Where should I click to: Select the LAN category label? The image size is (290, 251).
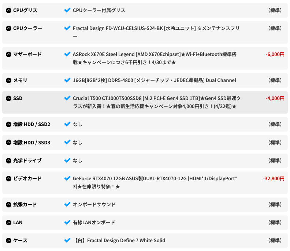point(18,222)
